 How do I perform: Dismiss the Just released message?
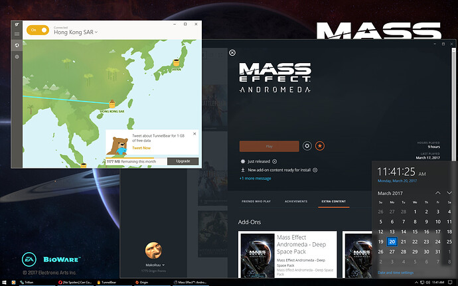[275, 161]
